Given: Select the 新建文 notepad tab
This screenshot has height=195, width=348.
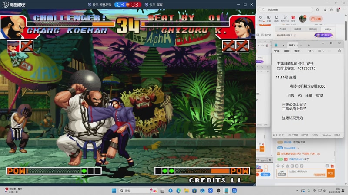Looking at the screenshot, I should point(292,45).
